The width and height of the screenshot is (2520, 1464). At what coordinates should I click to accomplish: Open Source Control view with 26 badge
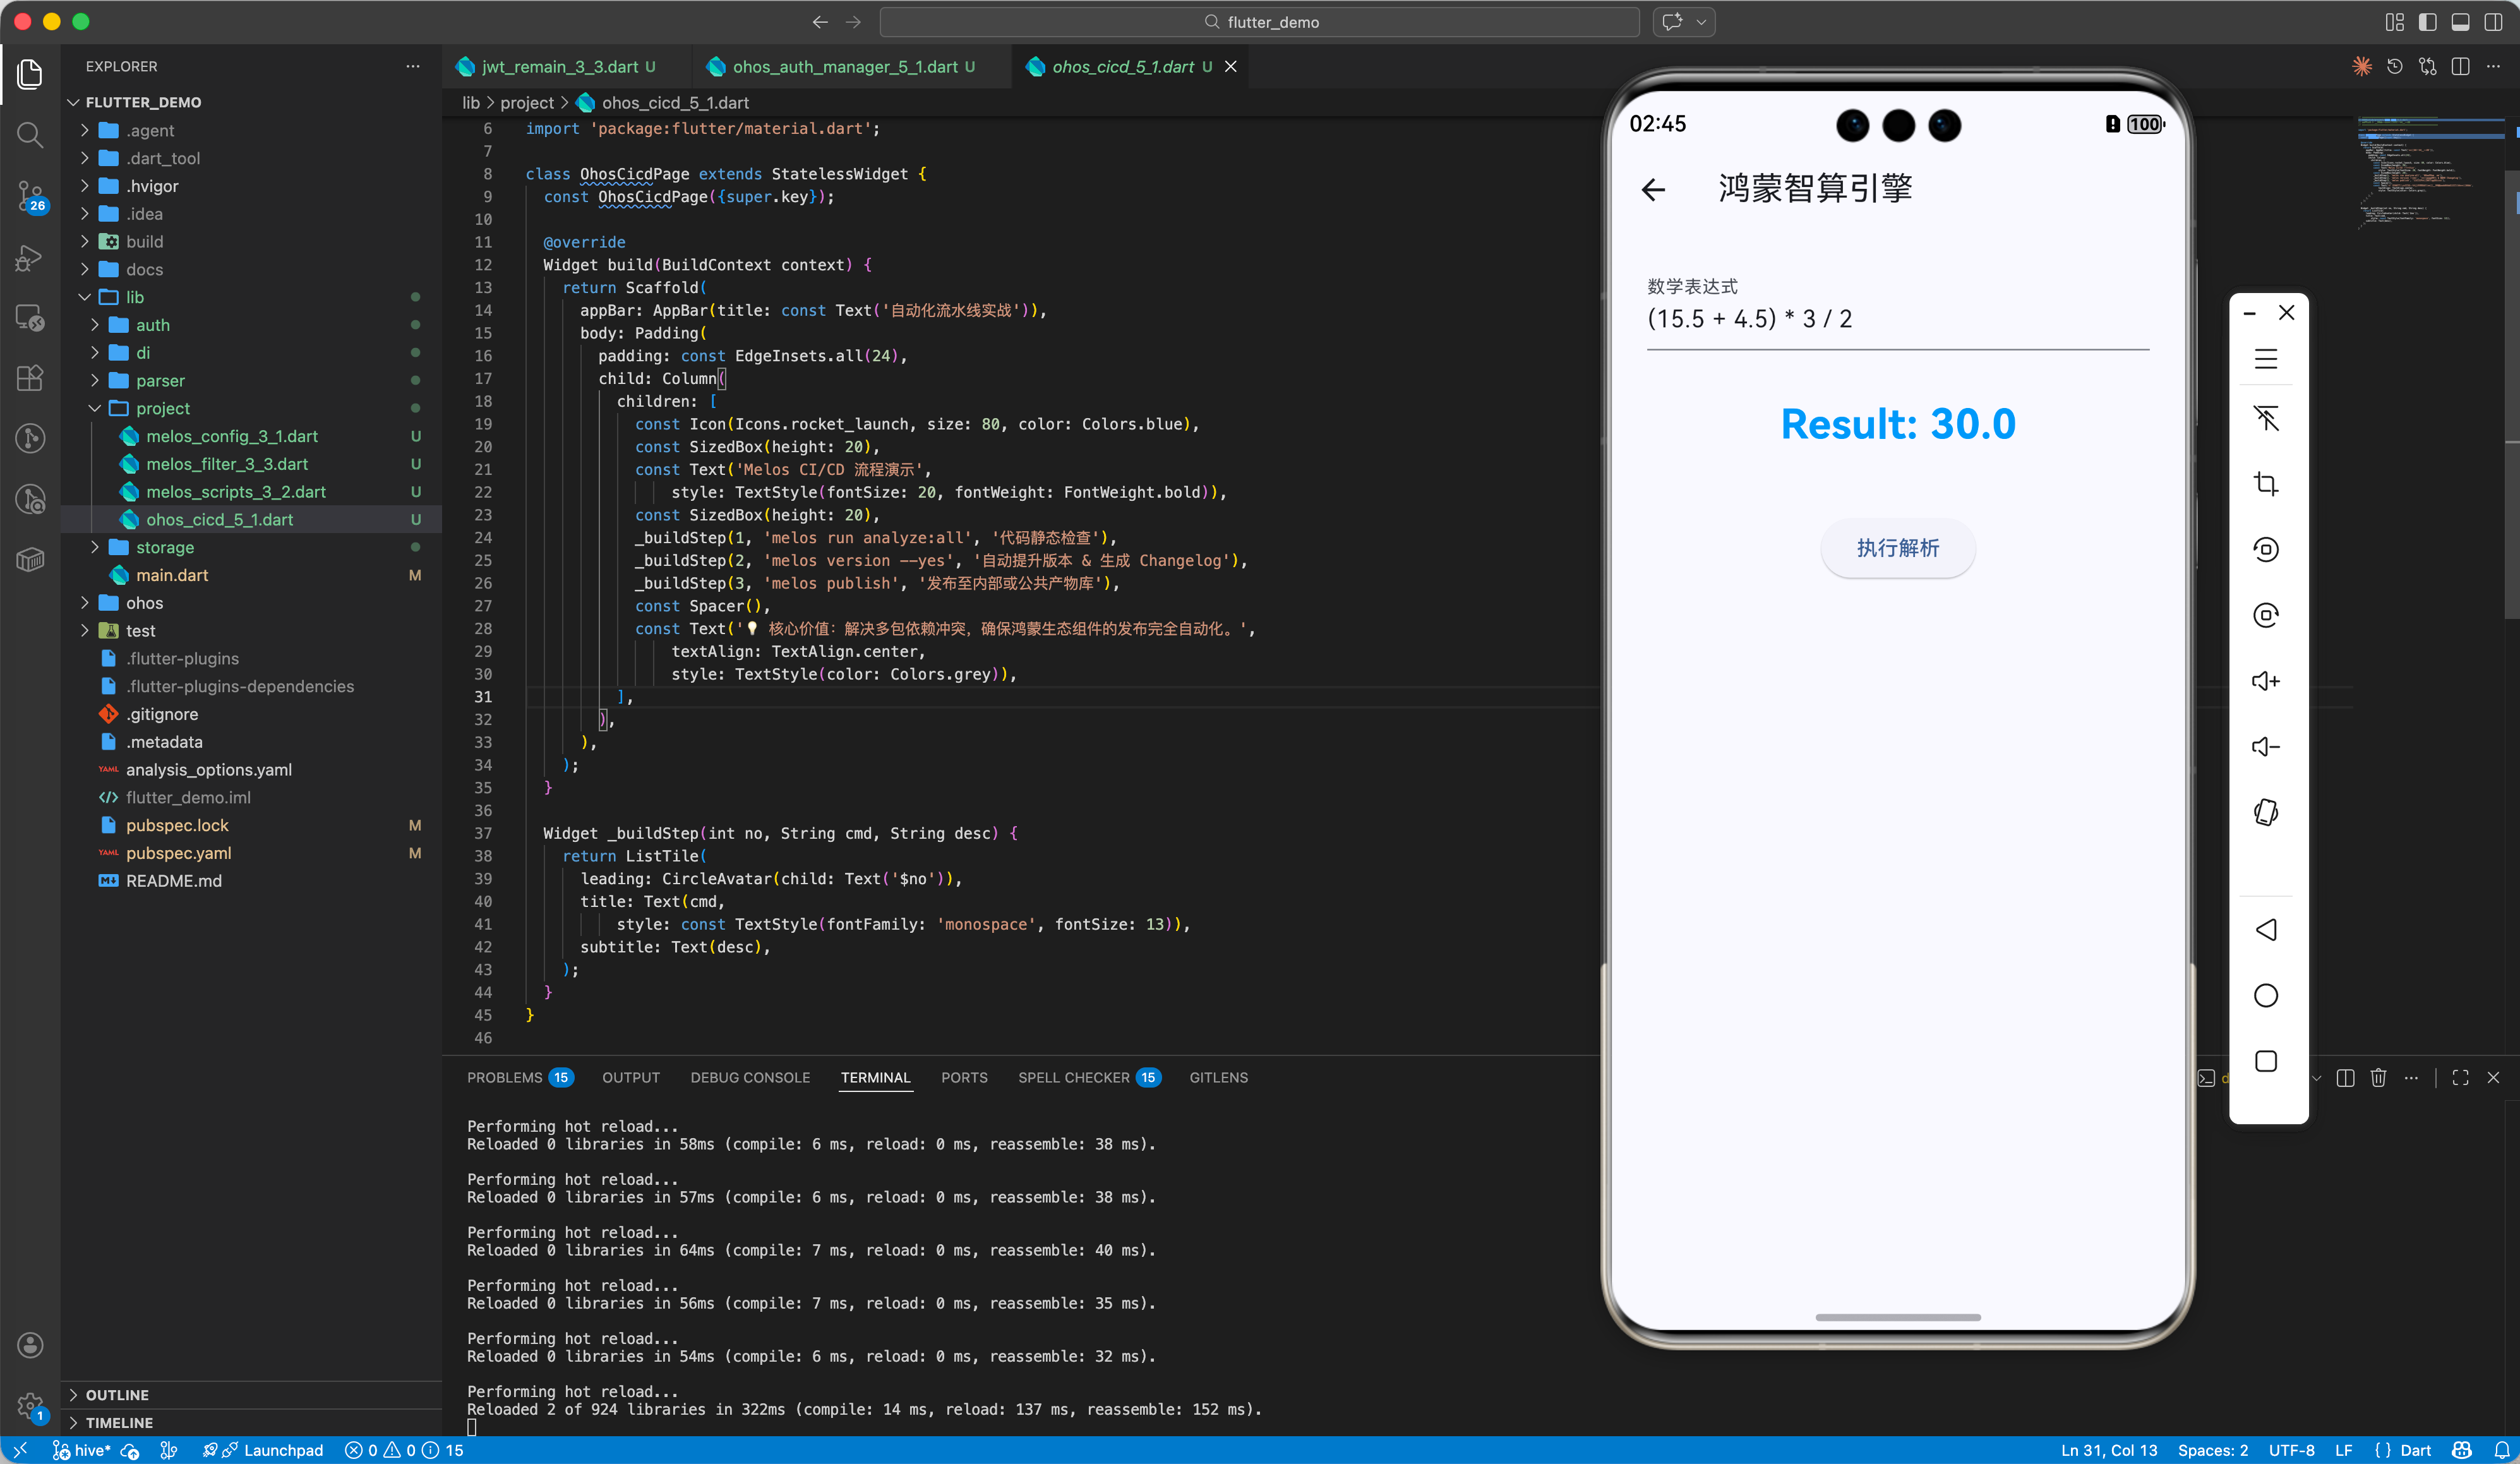[30, 196]
